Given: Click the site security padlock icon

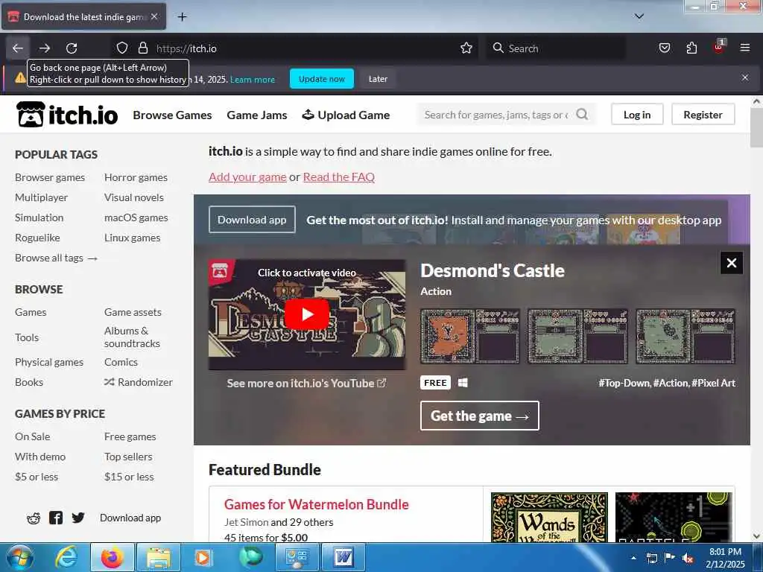Looking at the screenshot, I should pyautogui.click(x=142, y=48).
